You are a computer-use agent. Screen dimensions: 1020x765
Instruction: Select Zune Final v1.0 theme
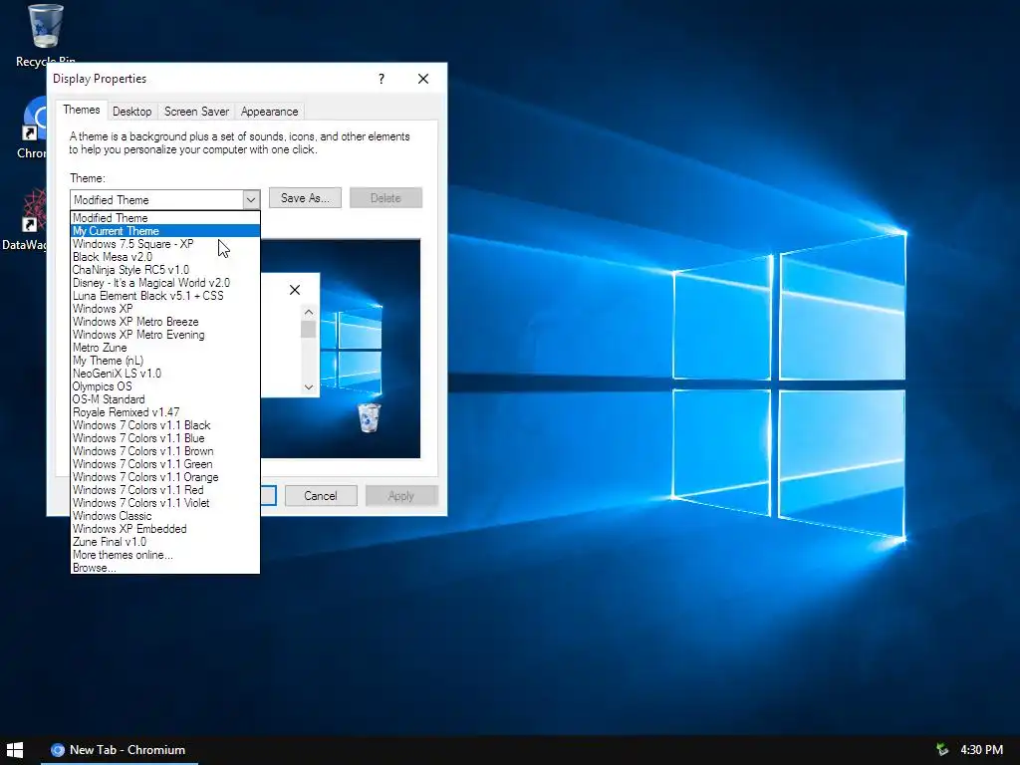pyautogui.click(x=165, y=542)
